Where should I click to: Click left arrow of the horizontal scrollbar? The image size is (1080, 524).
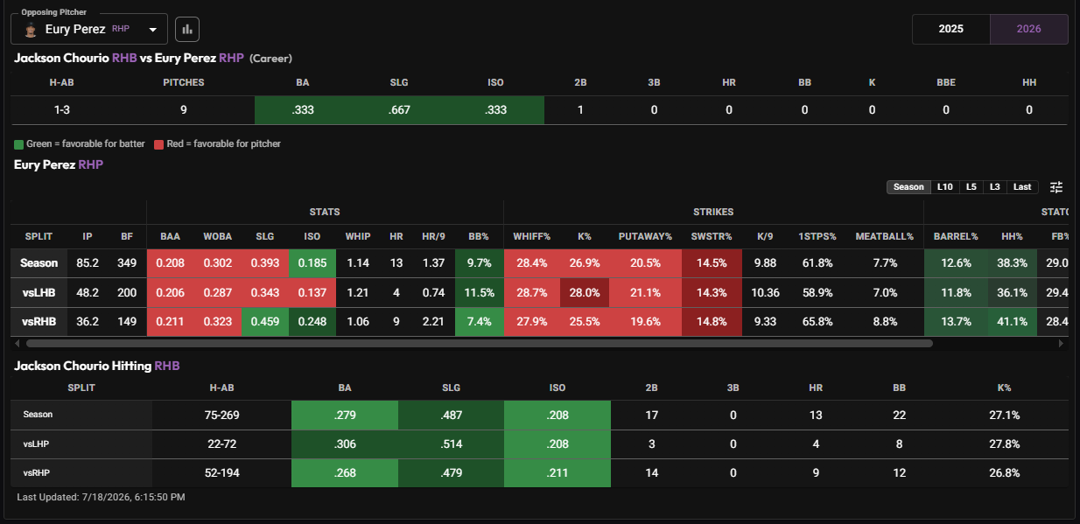click(x=14, y=344)
